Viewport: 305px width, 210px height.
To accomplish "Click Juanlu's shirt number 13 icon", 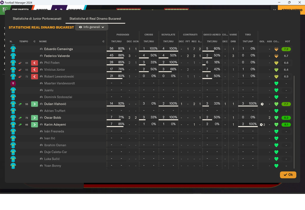I will coord(13,90).
